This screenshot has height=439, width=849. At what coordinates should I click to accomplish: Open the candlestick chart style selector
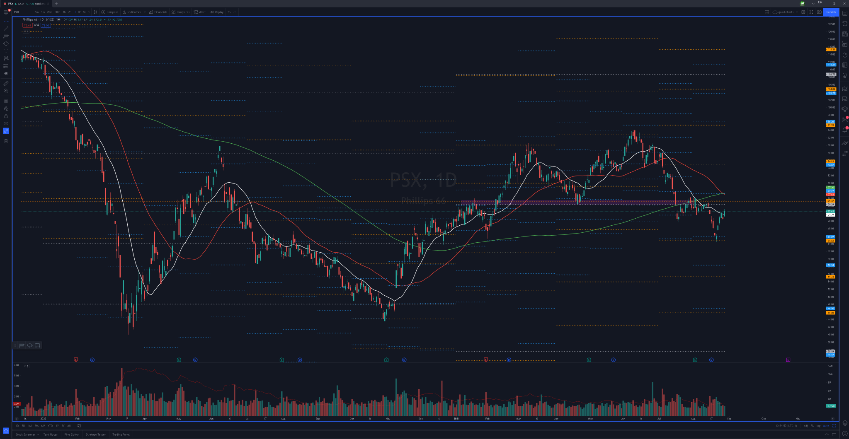tap(95, 12)
